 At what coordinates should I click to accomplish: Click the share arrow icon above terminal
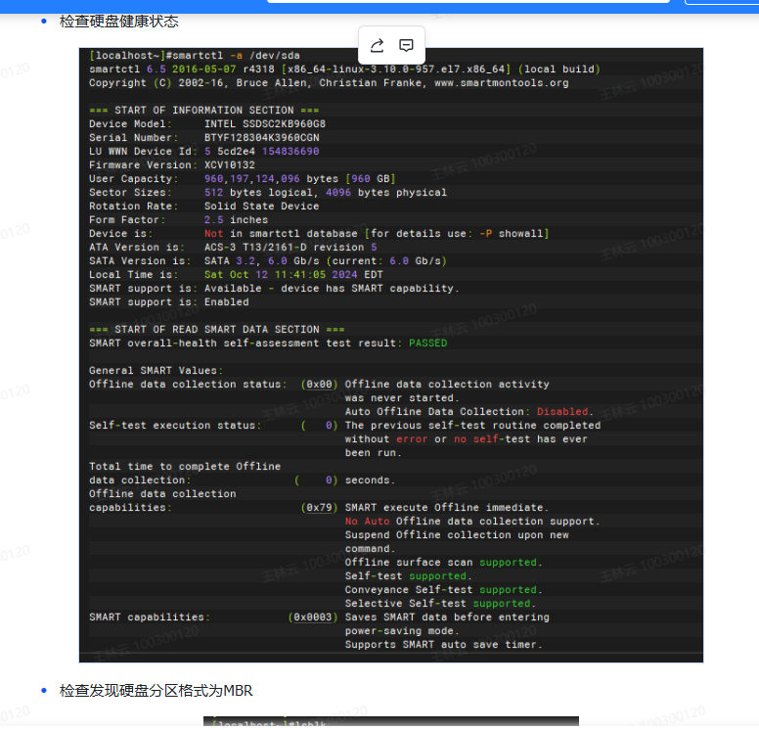tap(378, 46)
